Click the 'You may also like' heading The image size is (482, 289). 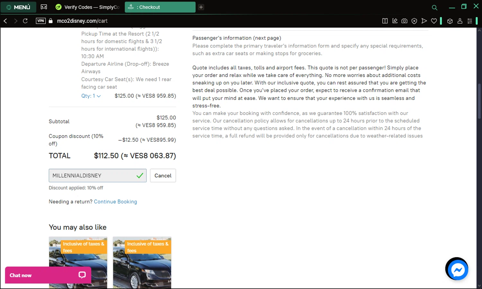click(x=77, y=227)
